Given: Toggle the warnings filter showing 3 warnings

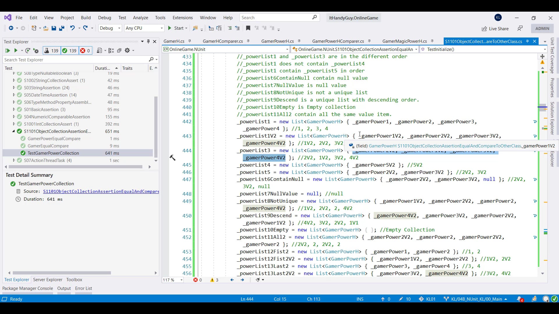Looking at the screenshot, I should (x=214, y=280).
